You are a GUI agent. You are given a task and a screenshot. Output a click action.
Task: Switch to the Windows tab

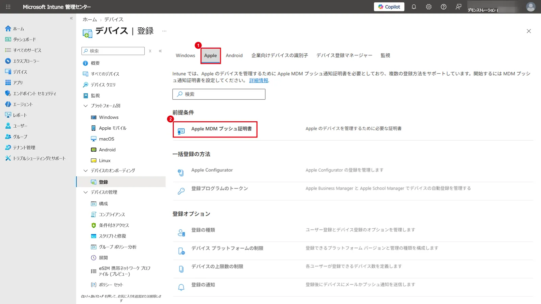(185, 55)
